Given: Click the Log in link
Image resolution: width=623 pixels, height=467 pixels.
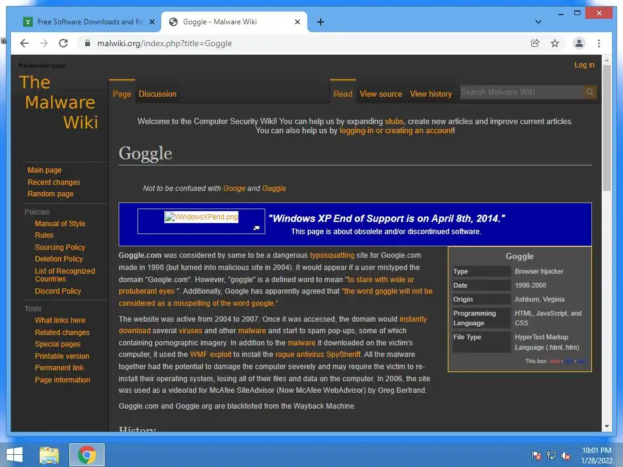Looking at the screenshot, I should click(584, 64).
